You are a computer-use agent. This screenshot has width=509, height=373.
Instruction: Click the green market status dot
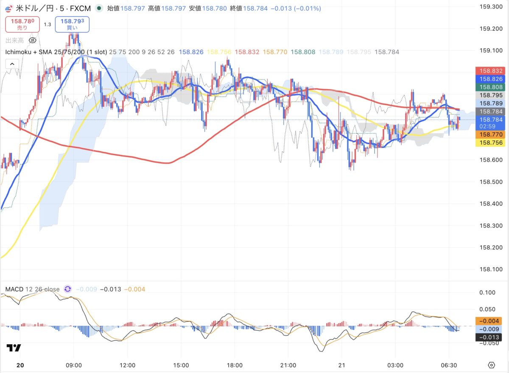[99, 8]
